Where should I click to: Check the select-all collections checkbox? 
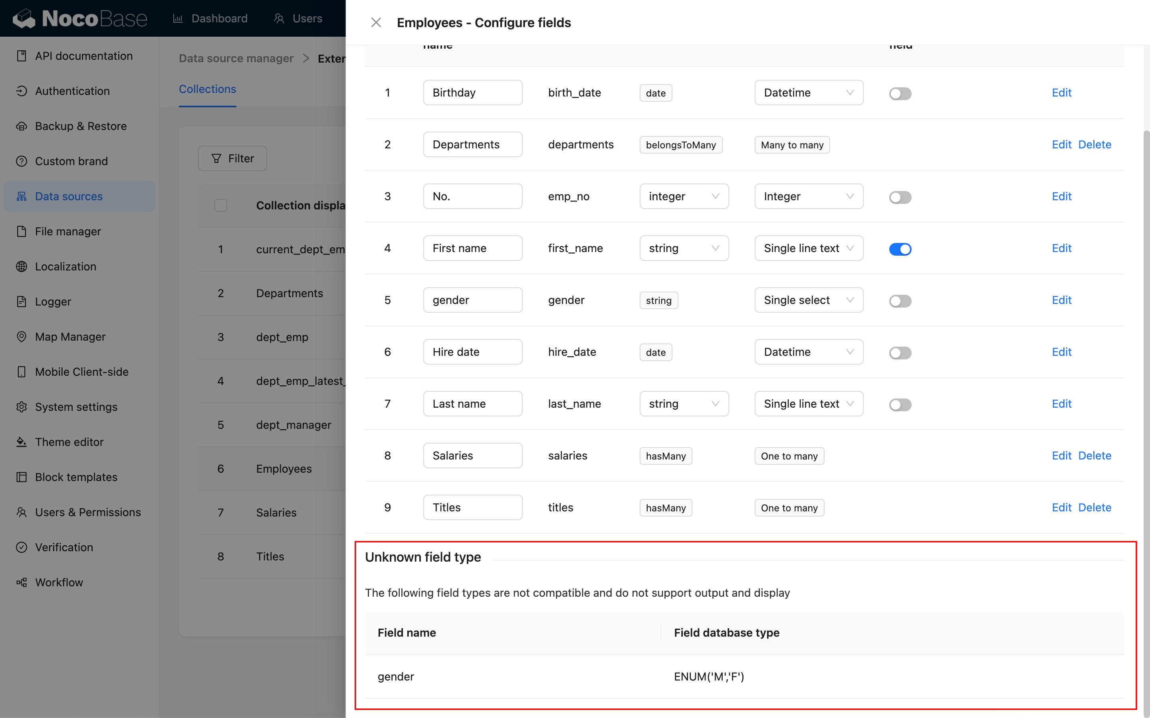click(x=220, y=205)
